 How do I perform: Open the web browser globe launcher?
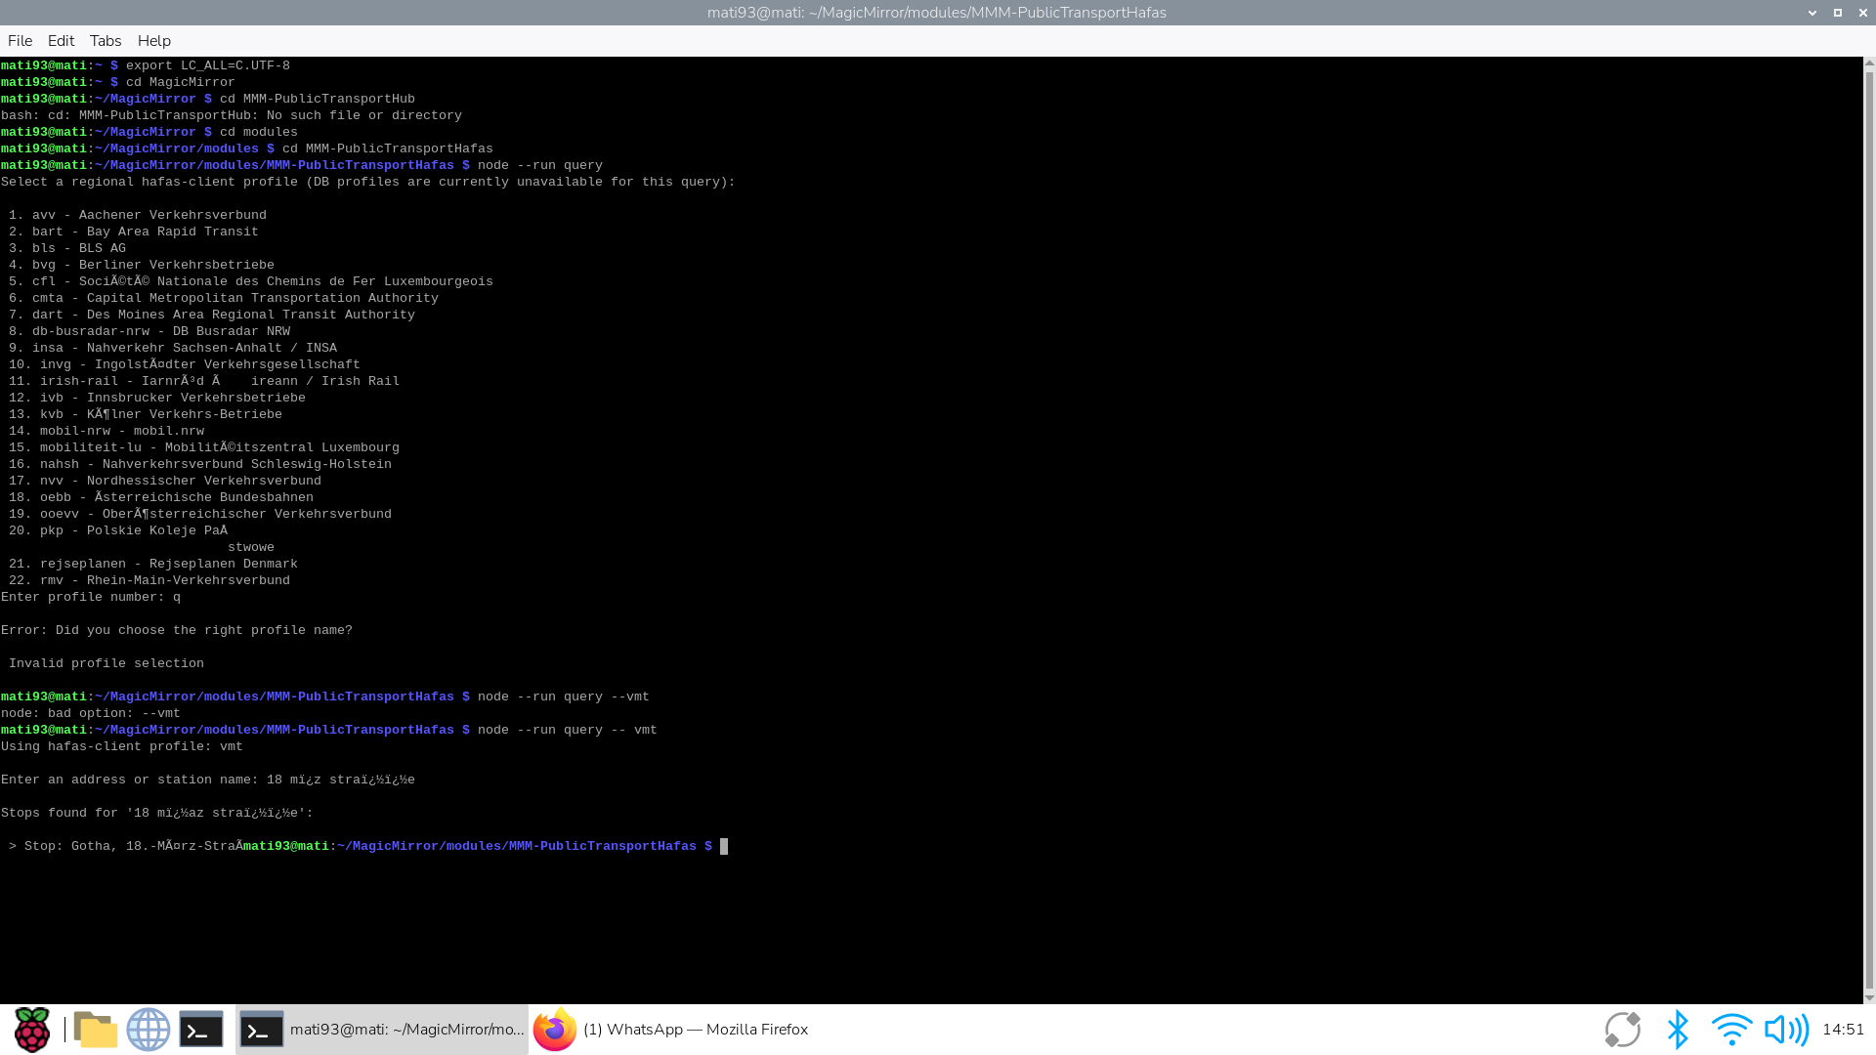149,1030
